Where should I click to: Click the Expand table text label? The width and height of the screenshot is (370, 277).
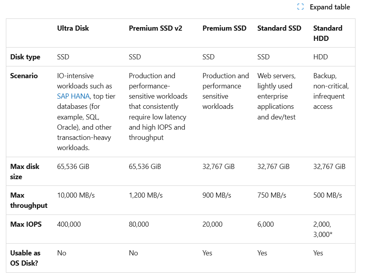pos(330,7)
